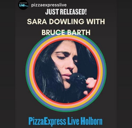The height and width of the screenshot is (128, 132).
Task: Select the SARA DOWLING WITH text line
Action: (x=66, y=22)
